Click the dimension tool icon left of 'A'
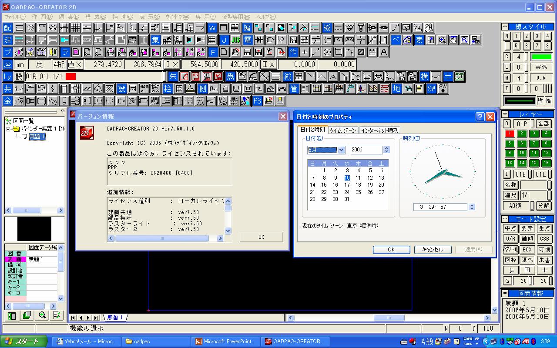 point(372,52)
